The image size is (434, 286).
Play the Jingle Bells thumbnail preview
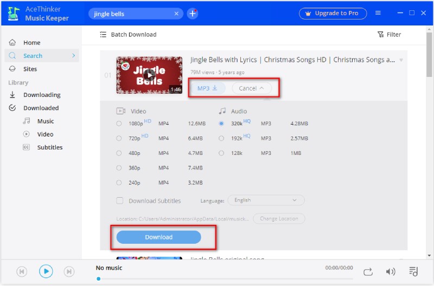pos(149,75)
